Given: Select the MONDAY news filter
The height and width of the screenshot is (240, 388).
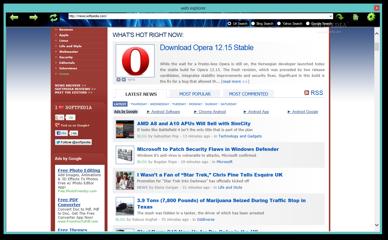Looking at the screenshot, I should pyautogui.click(x=195, y=104).
